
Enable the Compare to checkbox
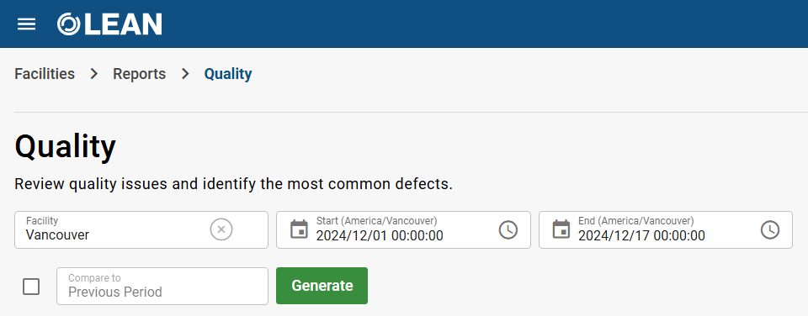tap(31, 286)
